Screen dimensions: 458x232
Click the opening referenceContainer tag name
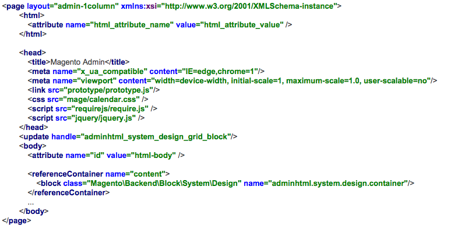(x=68, y=174)
